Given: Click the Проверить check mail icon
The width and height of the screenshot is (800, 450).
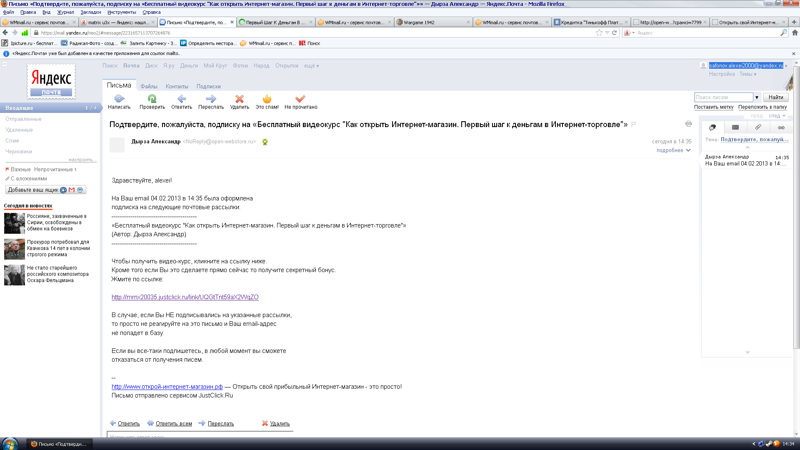Looking at the screenshot, I should 152,99.
